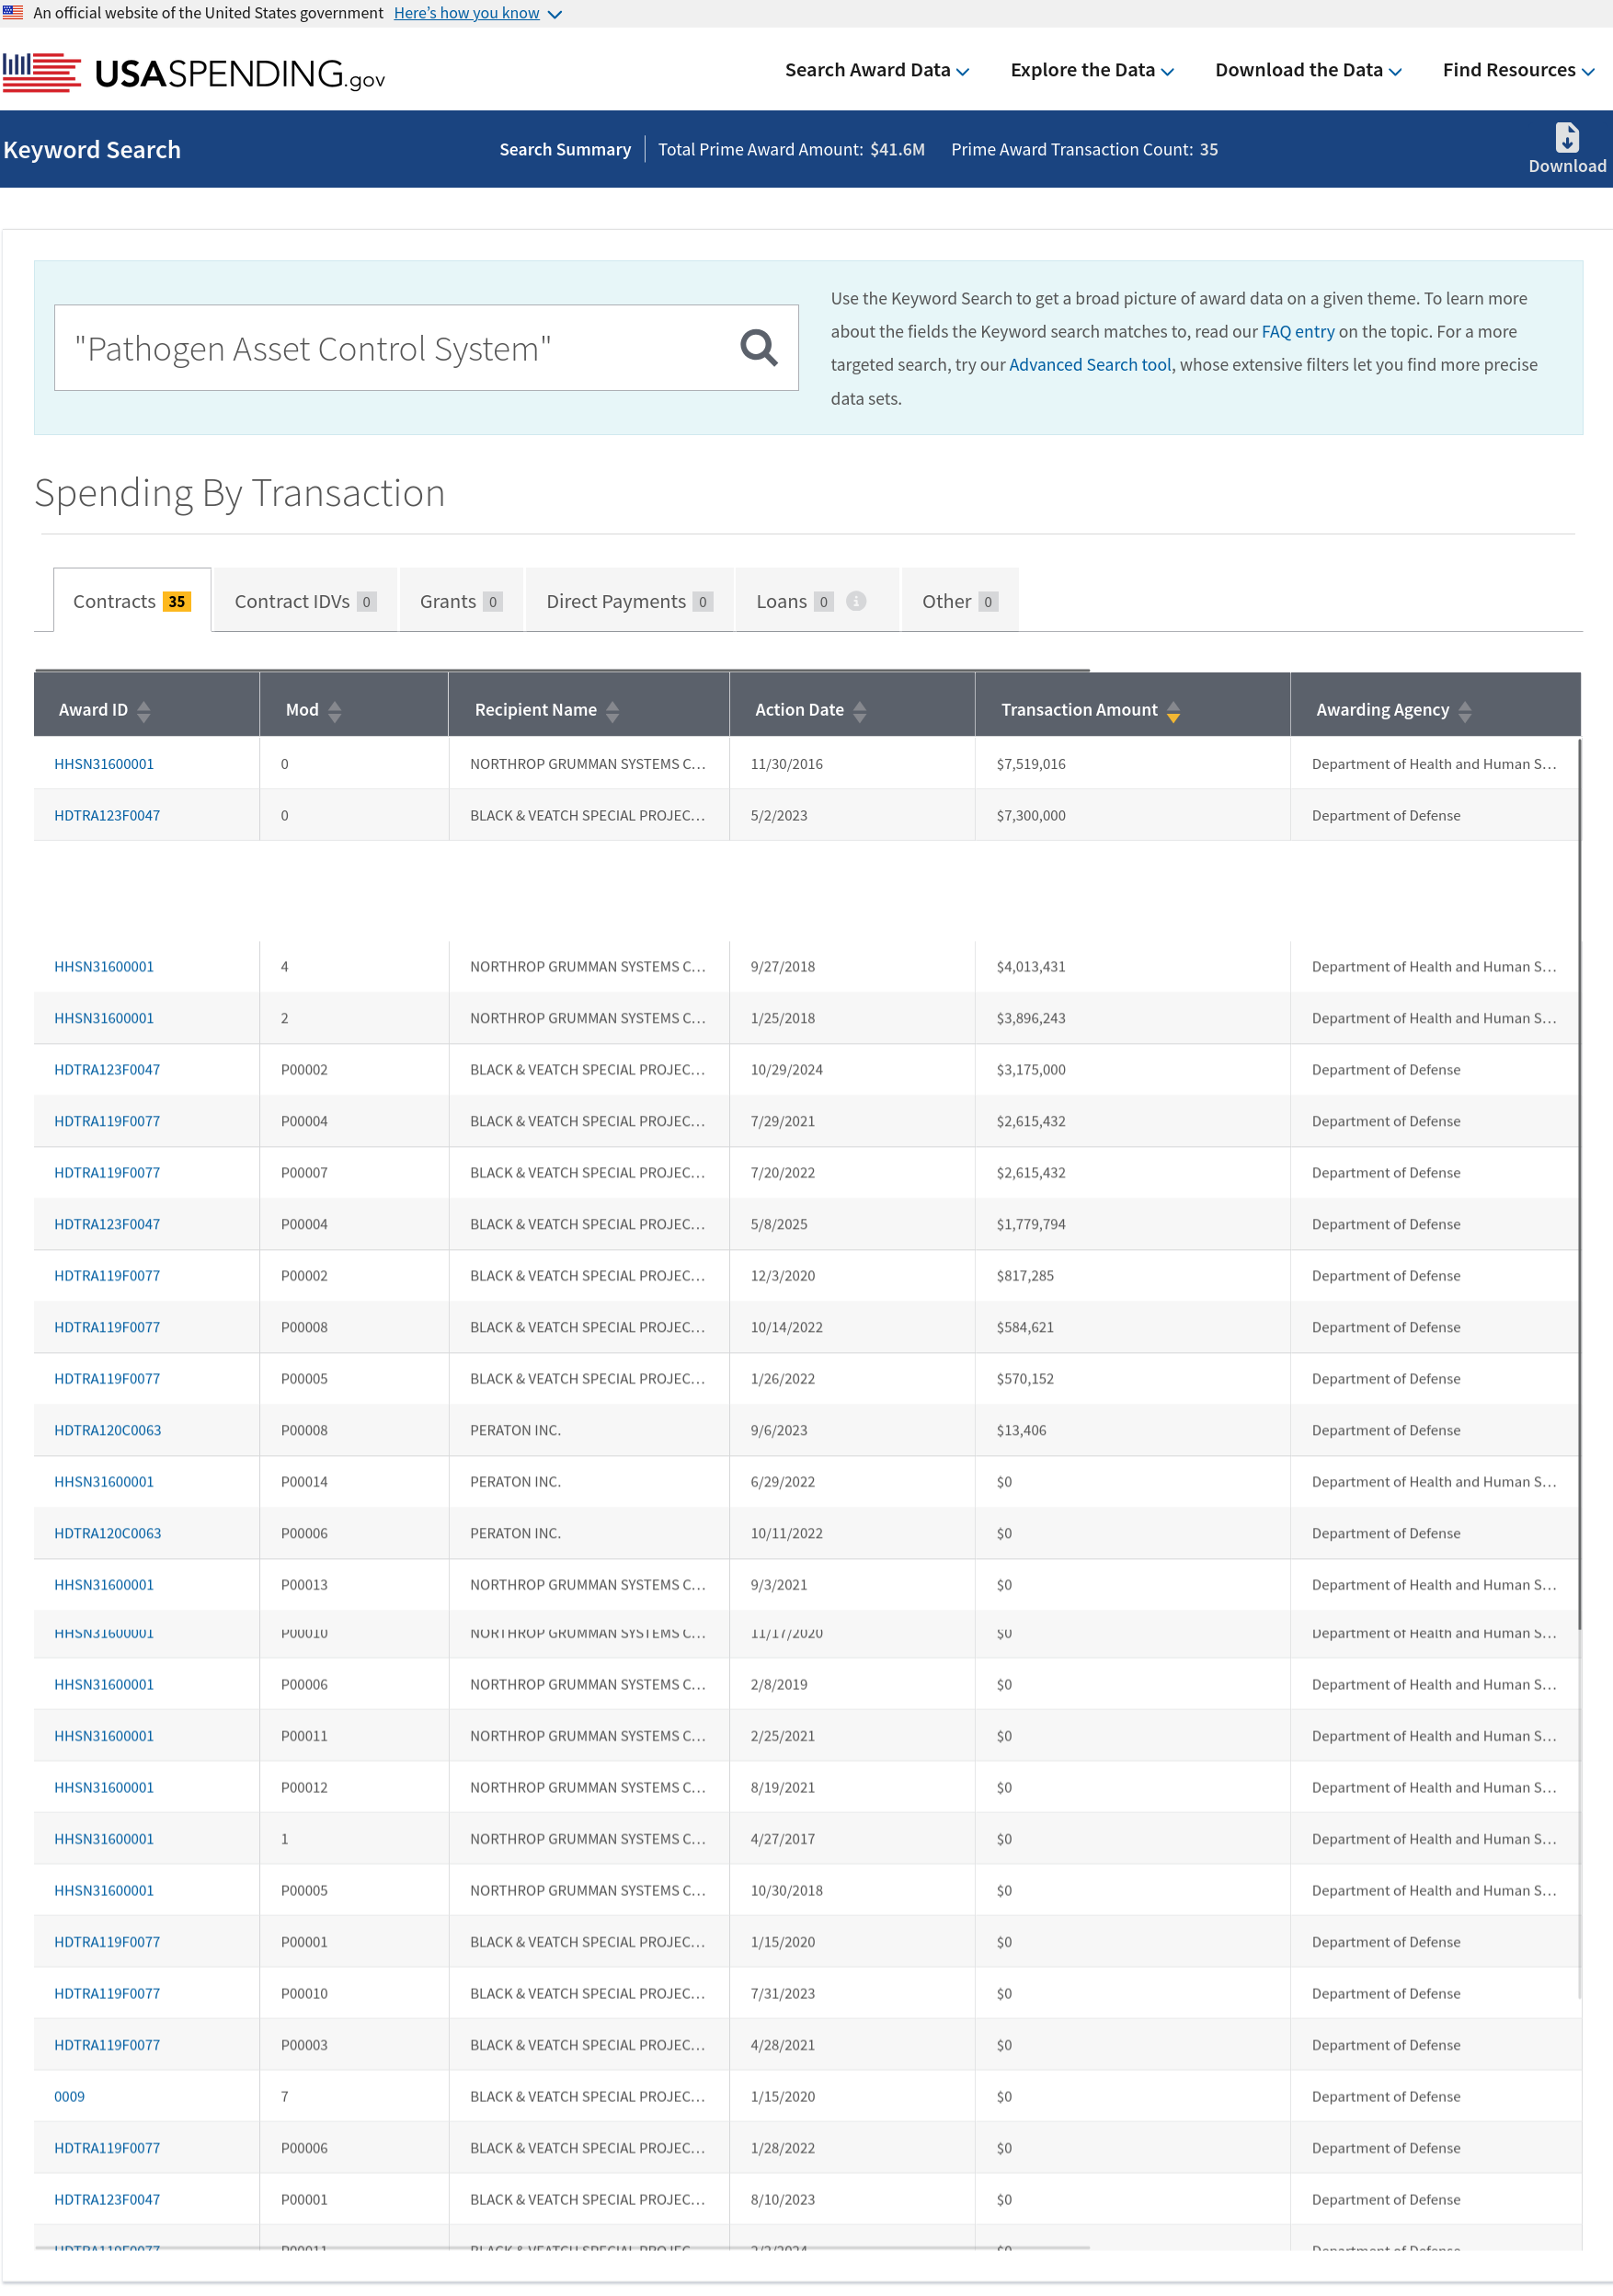Sort by Awarding Agency column arrows
The width and height of the screenshot is (1613, 2296).
click(1464, 711)
